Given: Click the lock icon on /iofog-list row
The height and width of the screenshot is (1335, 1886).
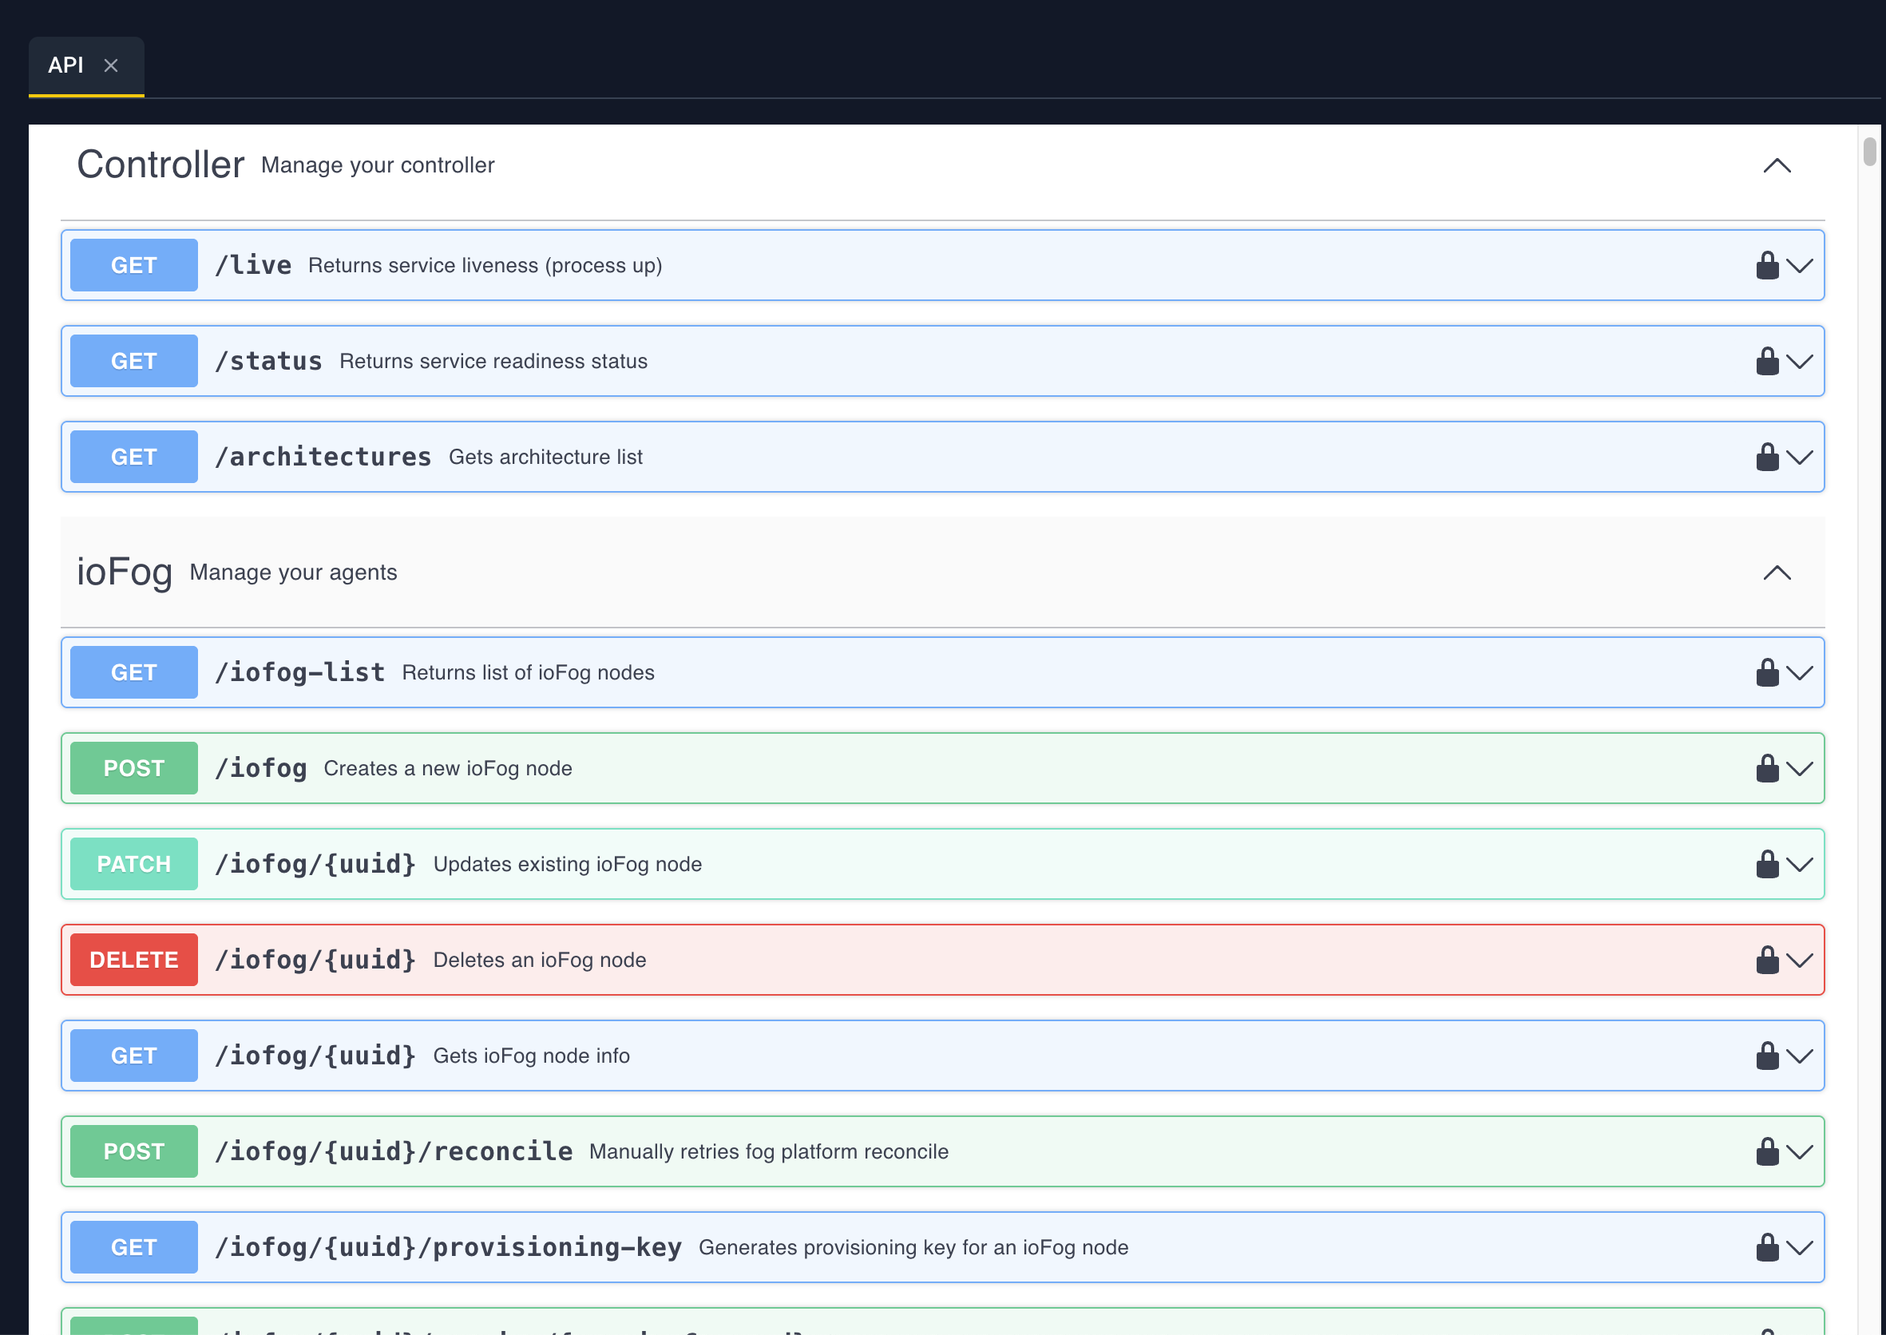Looking at the screenshot, I should (x=1767, y=672).
